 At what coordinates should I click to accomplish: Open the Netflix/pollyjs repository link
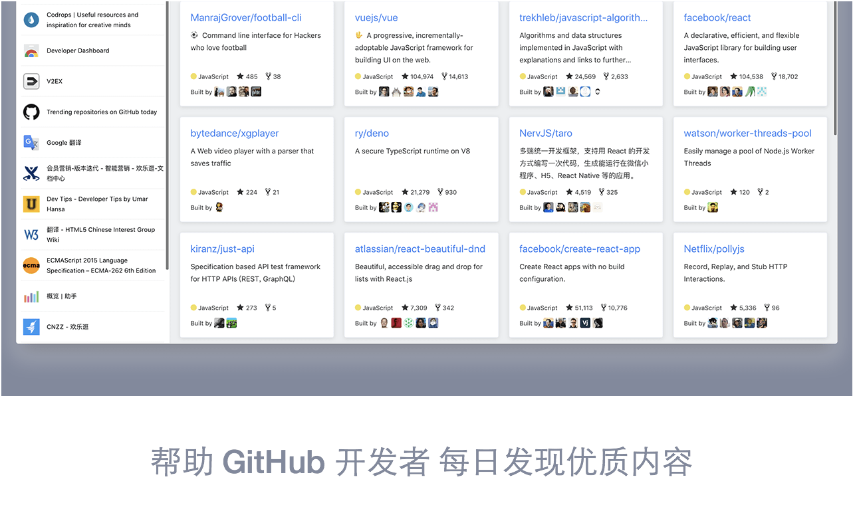(x=714, y=249)
